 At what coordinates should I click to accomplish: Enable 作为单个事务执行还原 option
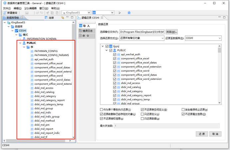102,110
